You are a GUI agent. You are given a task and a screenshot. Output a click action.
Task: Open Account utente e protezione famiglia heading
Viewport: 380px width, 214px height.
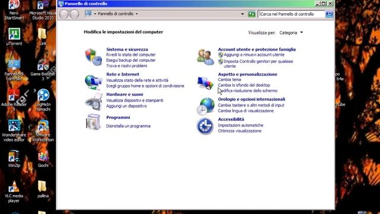tap(257, 49)
